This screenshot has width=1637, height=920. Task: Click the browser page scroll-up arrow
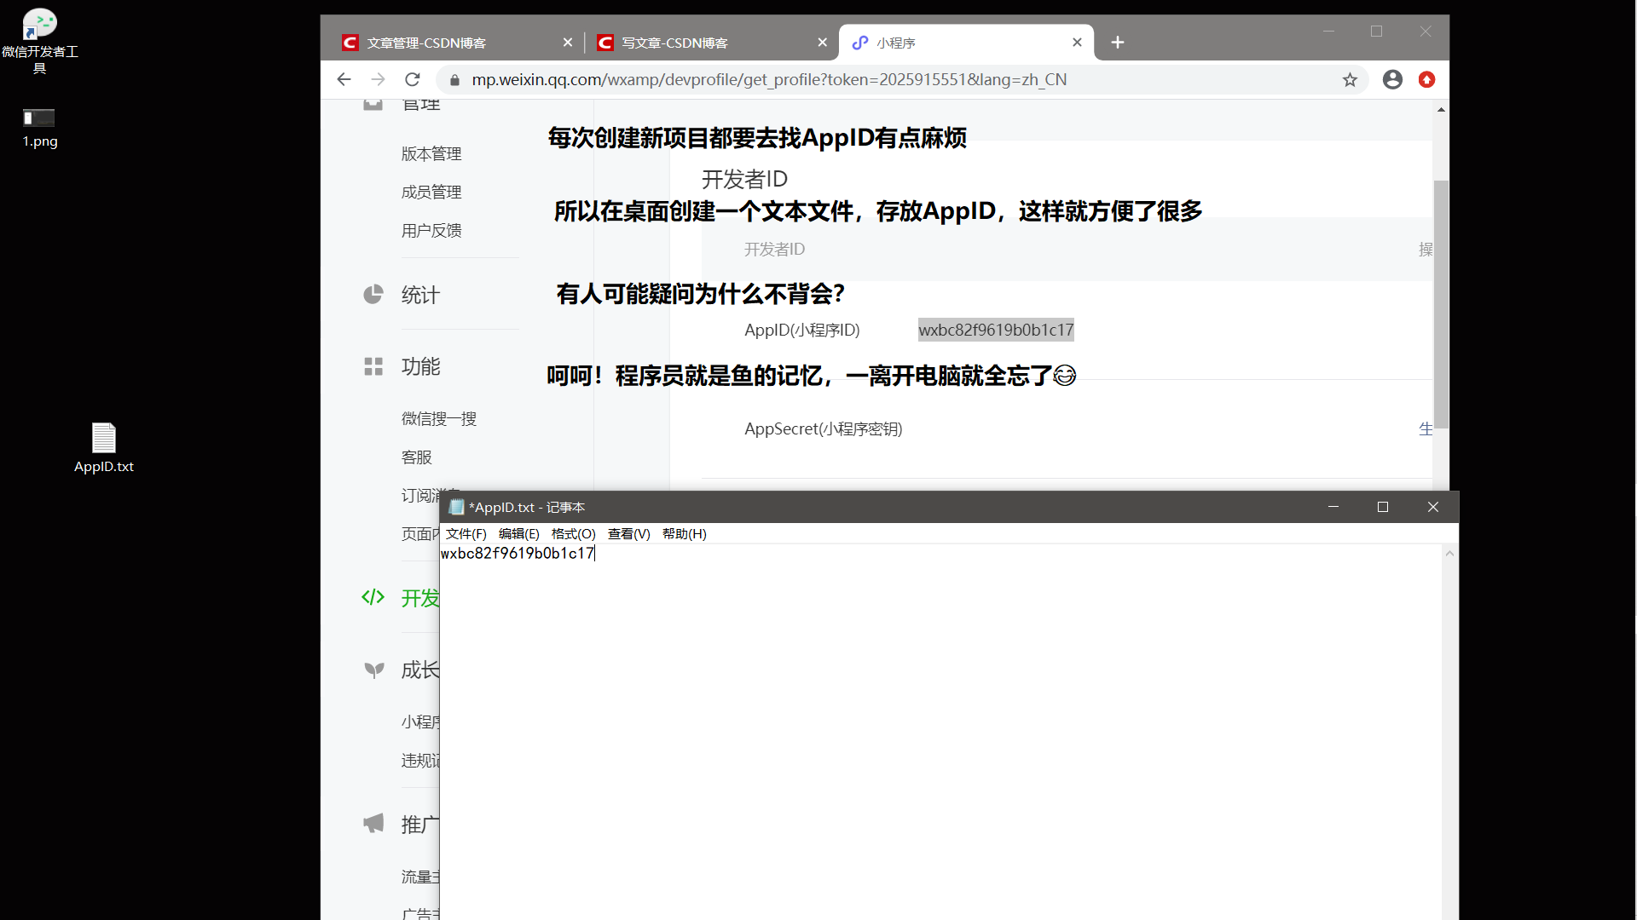[x=1441, y=109]
